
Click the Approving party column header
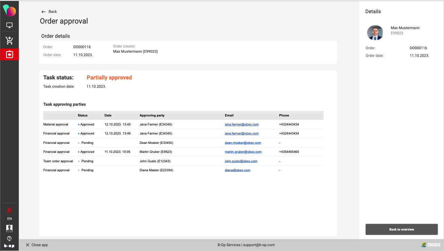tap(152, 115)
